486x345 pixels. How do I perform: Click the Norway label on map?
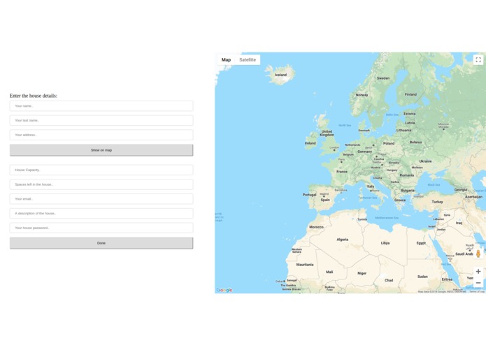(x=362, y=95)
